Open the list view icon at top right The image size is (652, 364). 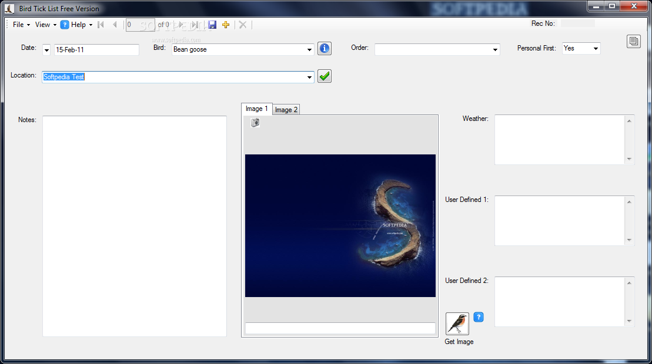634,41
